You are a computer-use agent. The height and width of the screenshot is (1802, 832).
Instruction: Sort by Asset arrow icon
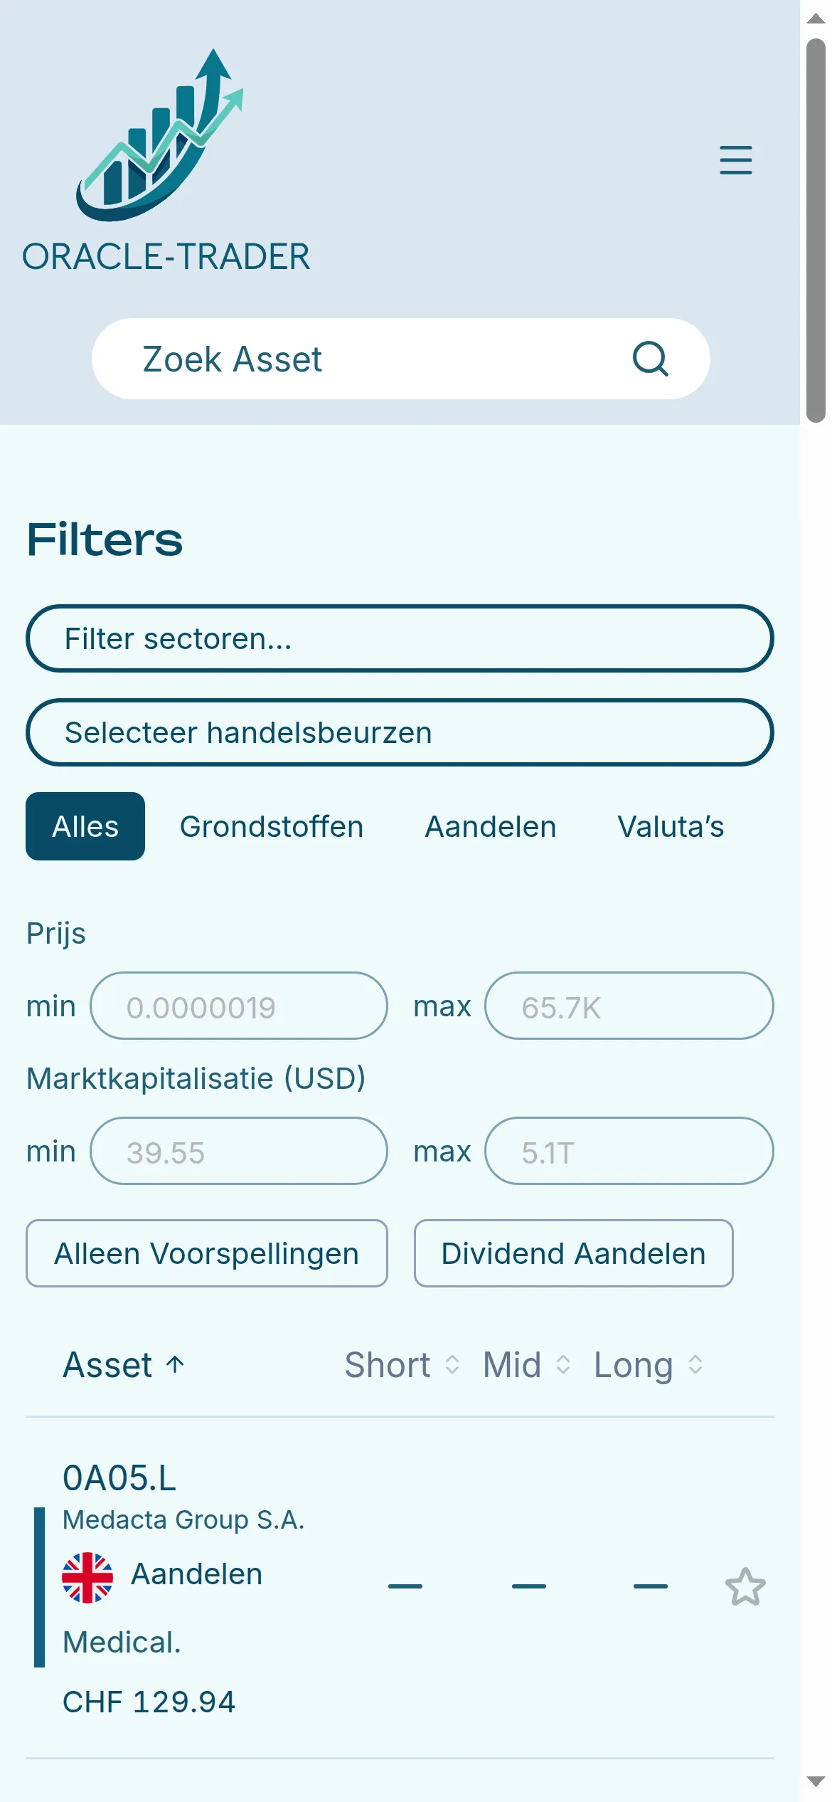pos(175,1364)
